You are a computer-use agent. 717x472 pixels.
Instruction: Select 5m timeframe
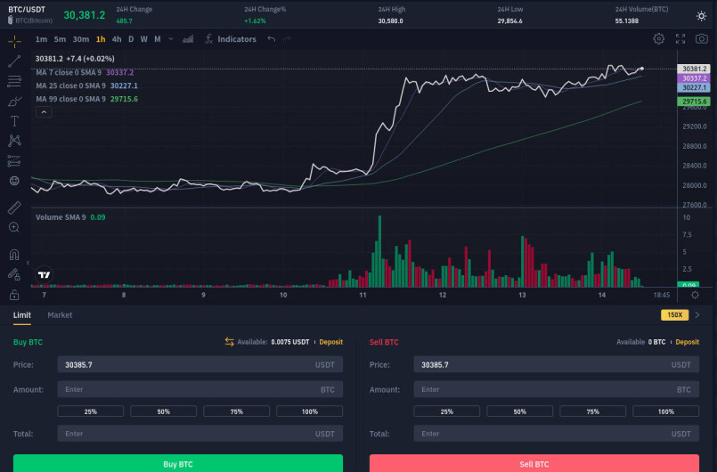[60, 39]
